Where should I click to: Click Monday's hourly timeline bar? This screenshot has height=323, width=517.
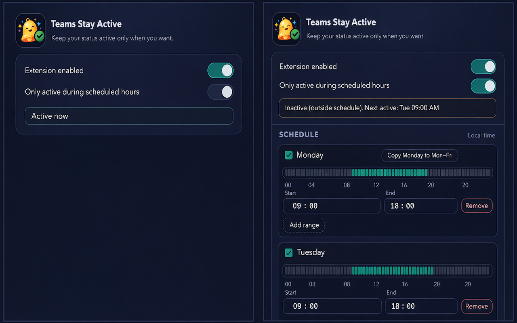[x=388, y=173]
